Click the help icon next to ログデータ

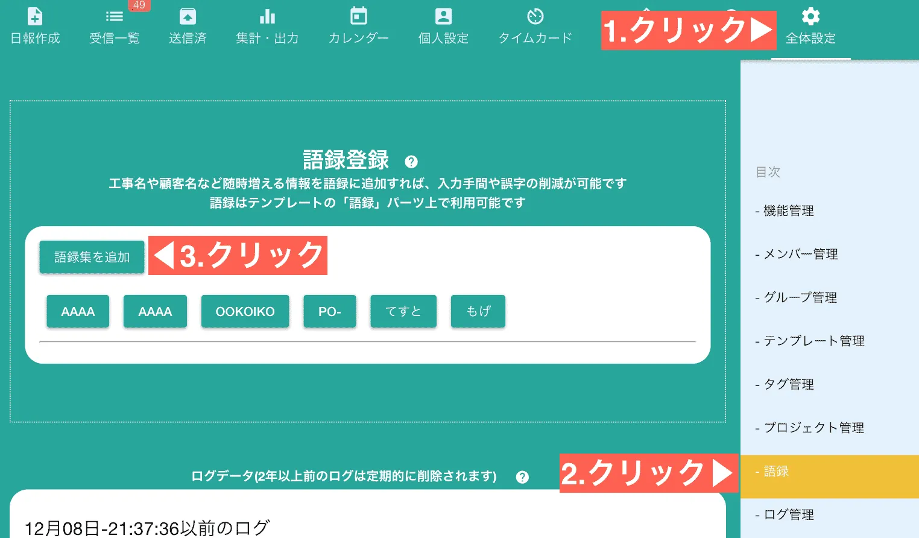point(522,476)
